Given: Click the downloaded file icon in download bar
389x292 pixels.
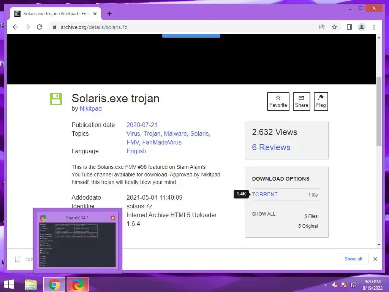Looking at the screenshot, I should click(17, 259).
